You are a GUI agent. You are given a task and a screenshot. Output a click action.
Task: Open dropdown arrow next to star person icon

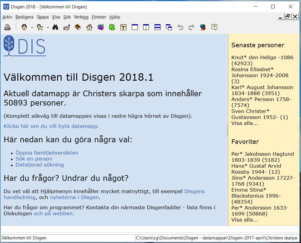point(48,27)
